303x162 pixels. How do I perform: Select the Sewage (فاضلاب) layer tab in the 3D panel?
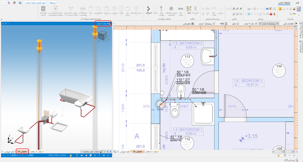coord(22,152)
